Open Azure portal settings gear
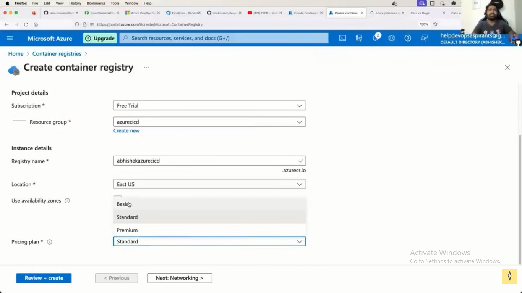The image size is (522, 293). tap(391, 38)
